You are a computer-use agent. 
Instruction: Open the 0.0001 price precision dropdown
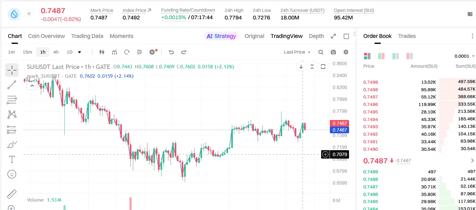point(464,56)
